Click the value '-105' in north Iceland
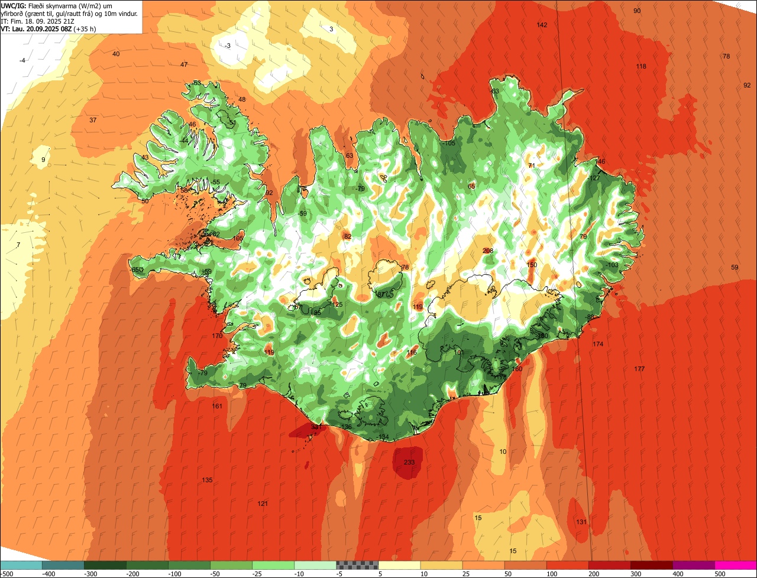 [449, 143]
